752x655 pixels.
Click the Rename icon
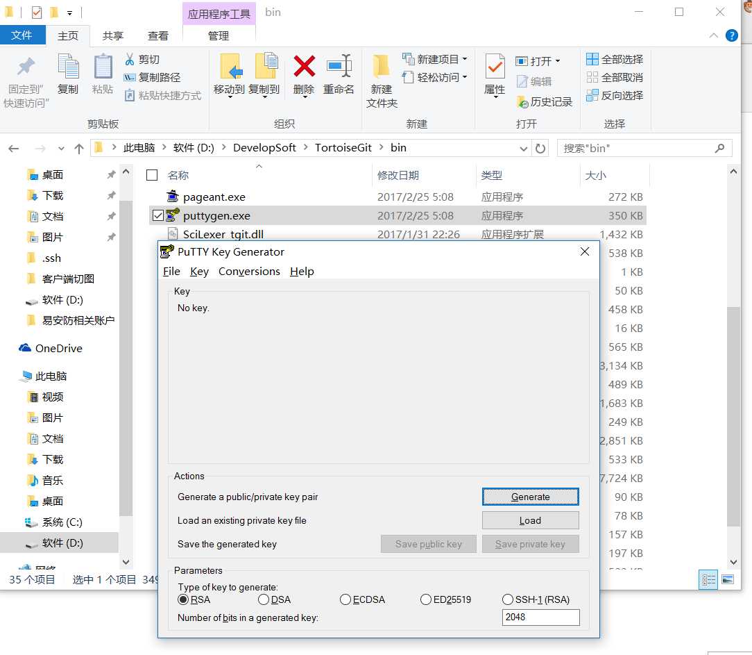tap(339, 66)
